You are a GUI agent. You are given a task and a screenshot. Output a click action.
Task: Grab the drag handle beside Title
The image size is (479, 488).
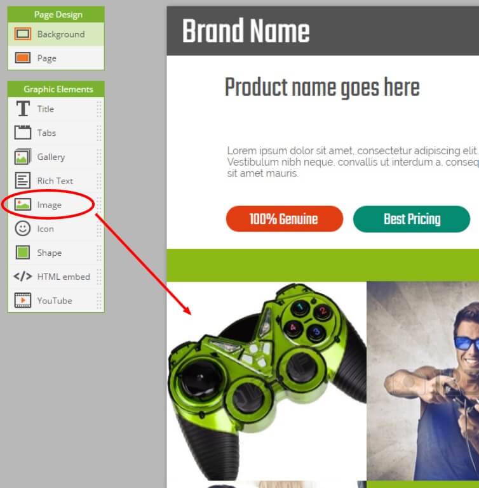[x=99, y=109]
